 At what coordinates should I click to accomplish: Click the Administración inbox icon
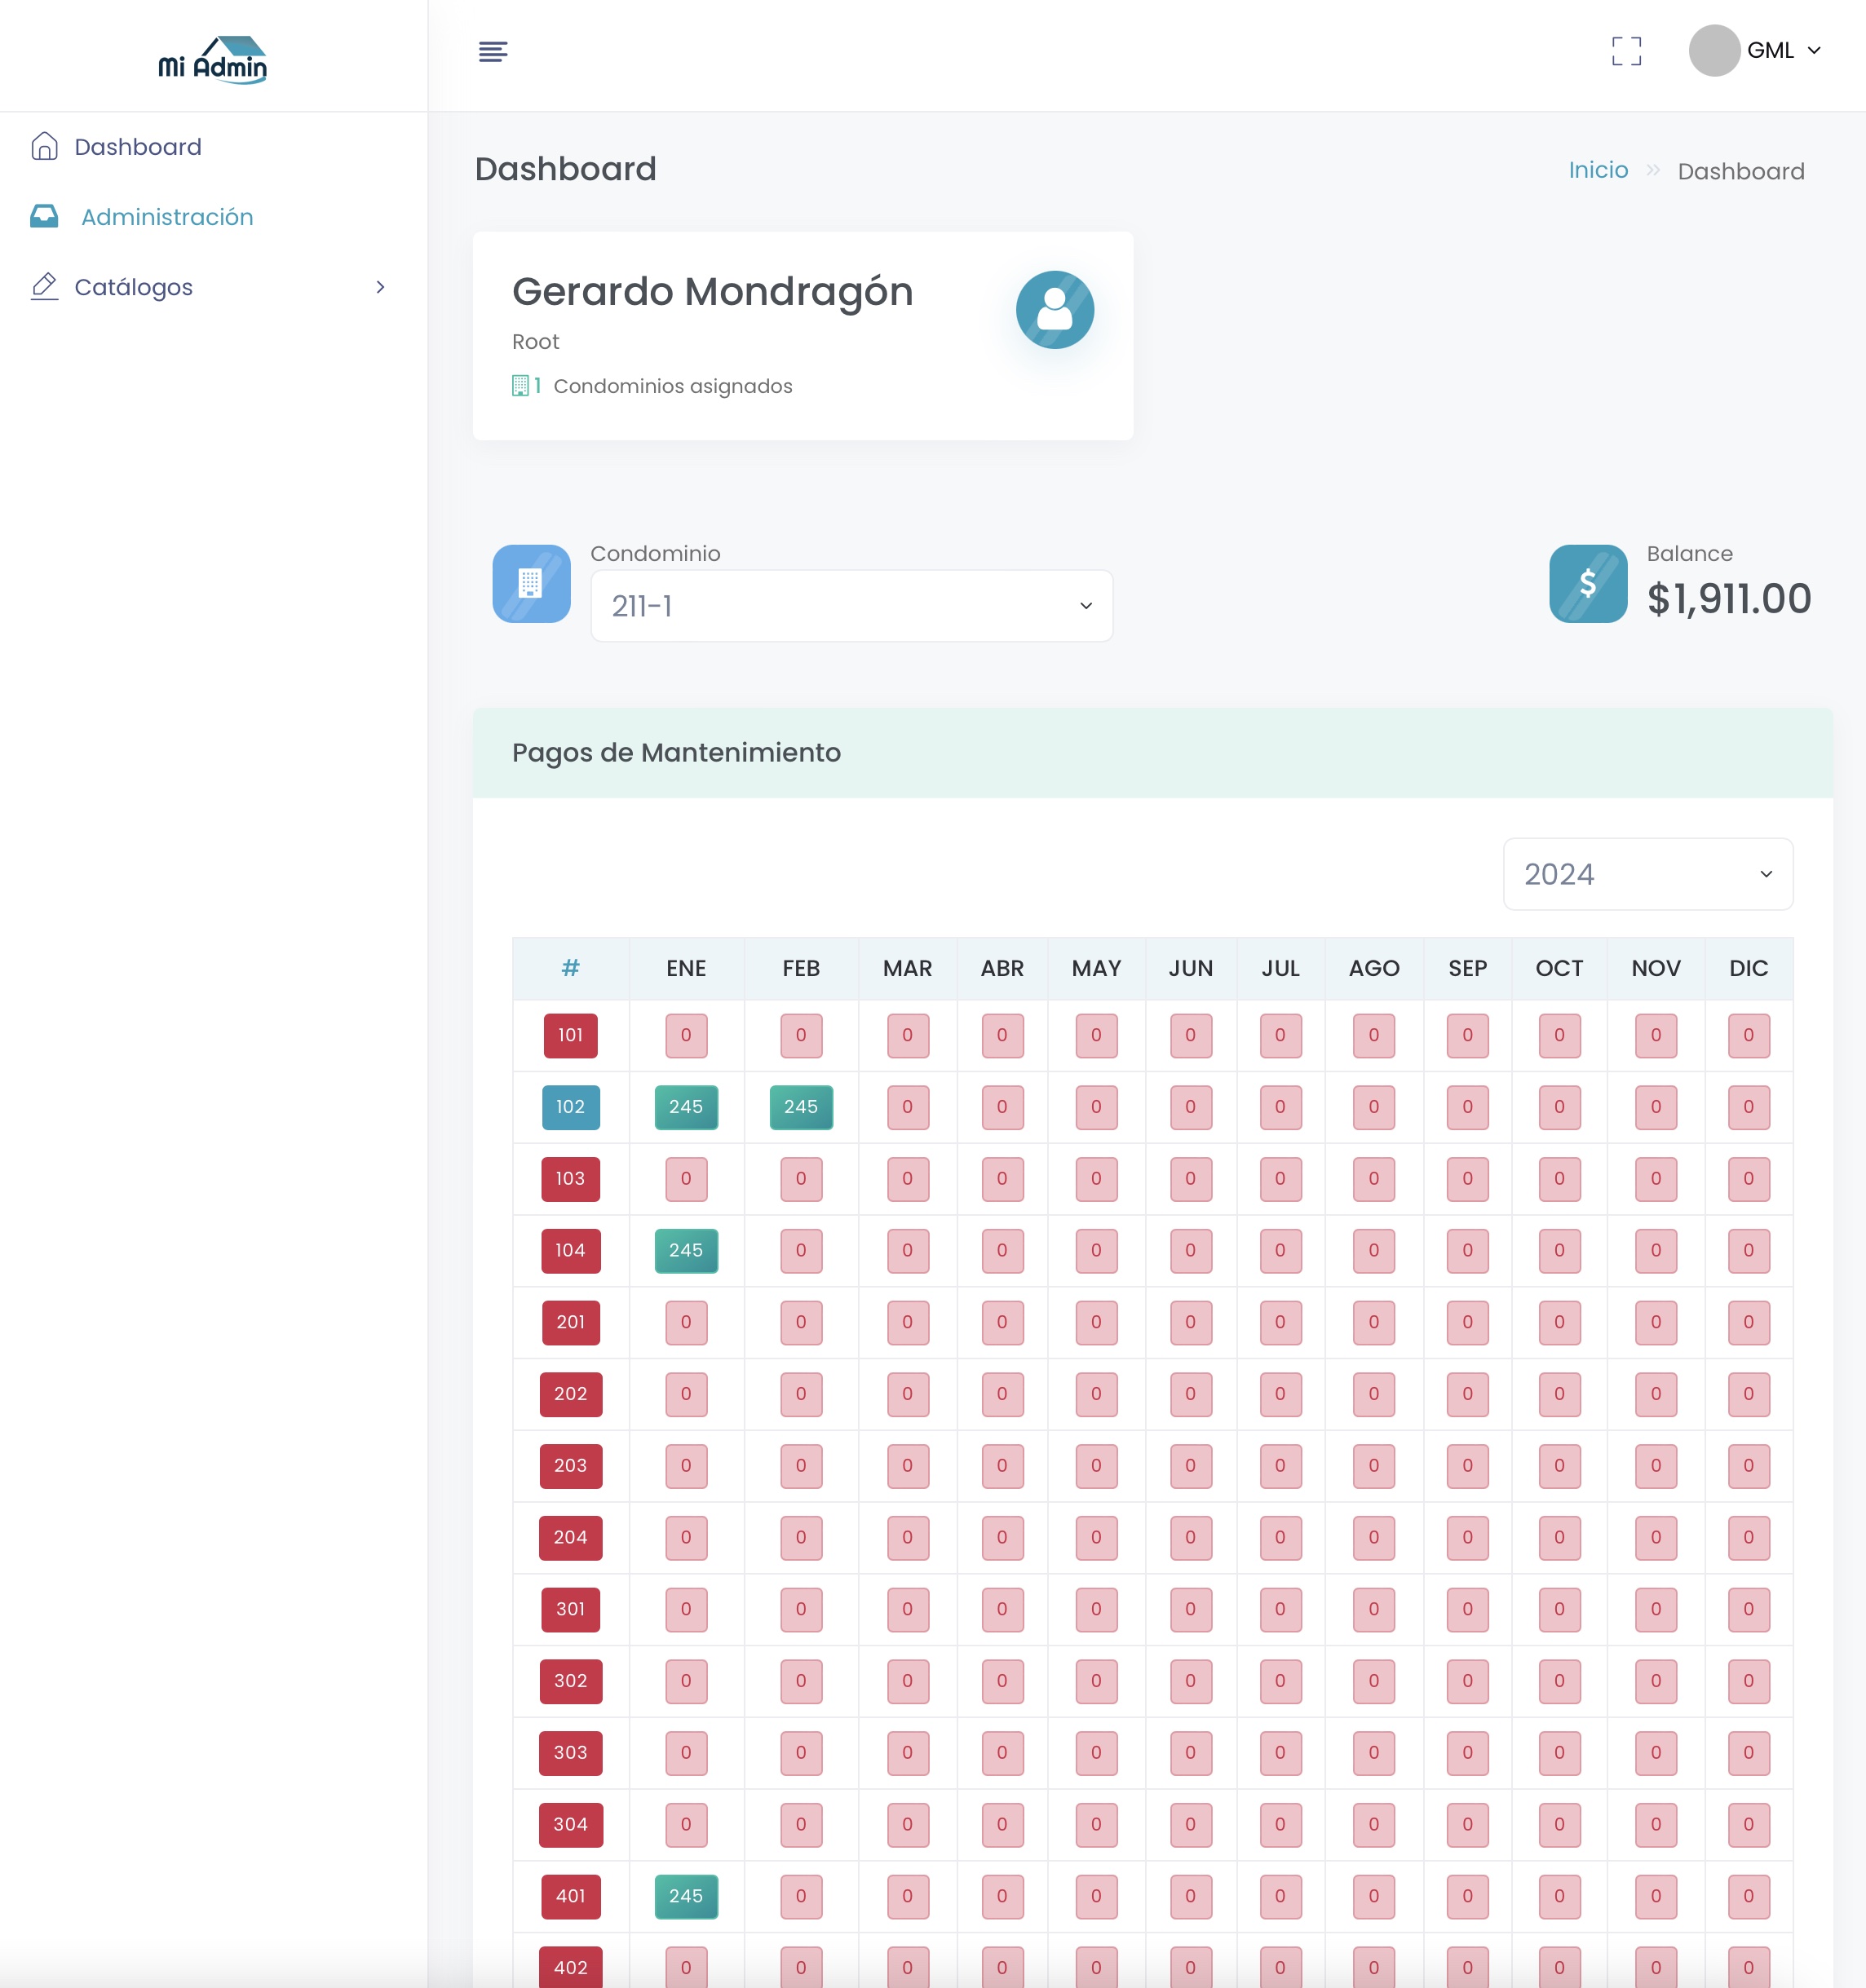[x=44, y=217]
